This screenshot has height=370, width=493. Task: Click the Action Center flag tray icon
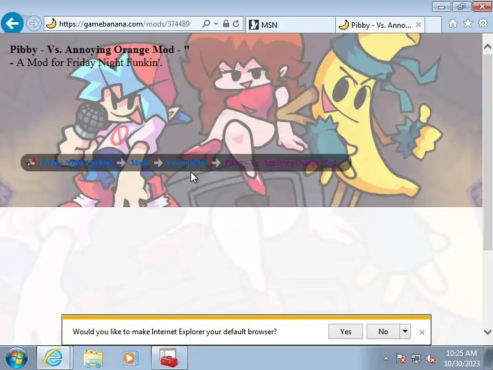coord(401,358)
